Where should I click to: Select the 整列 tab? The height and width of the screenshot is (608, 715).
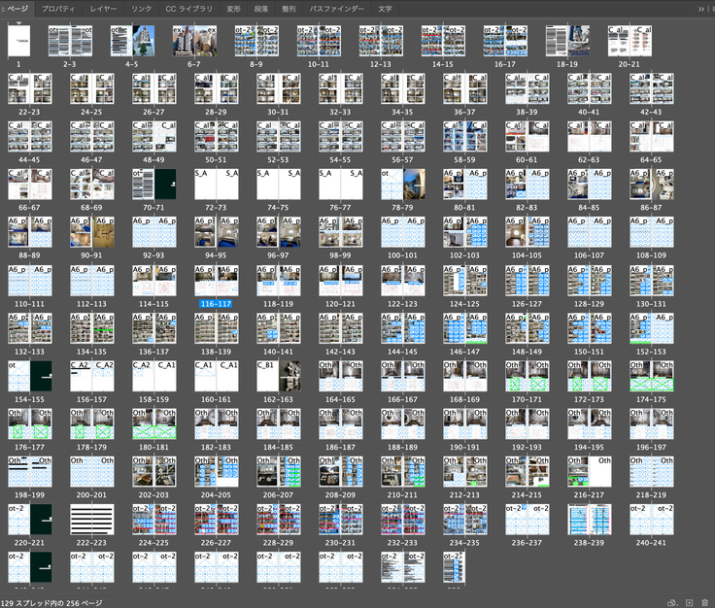point(289,8)
